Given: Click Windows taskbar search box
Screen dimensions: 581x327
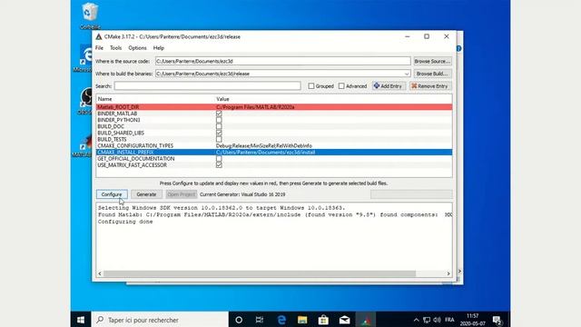Looking at the screenshot, I should pos(160,320).
